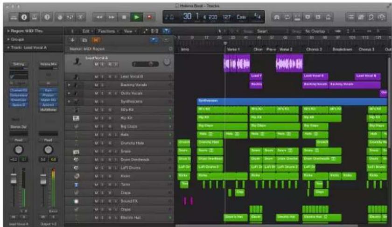The width and height of the screenshot is (392, 227).
Task: Add a new track with the plus button
Action: 72,40
